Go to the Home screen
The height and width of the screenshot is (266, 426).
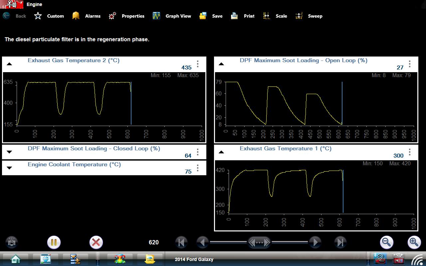(x=15, y=259)
